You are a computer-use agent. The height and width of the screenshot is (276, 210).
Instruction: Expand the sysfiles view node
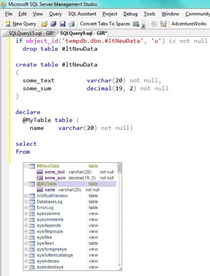click(26, 238)
